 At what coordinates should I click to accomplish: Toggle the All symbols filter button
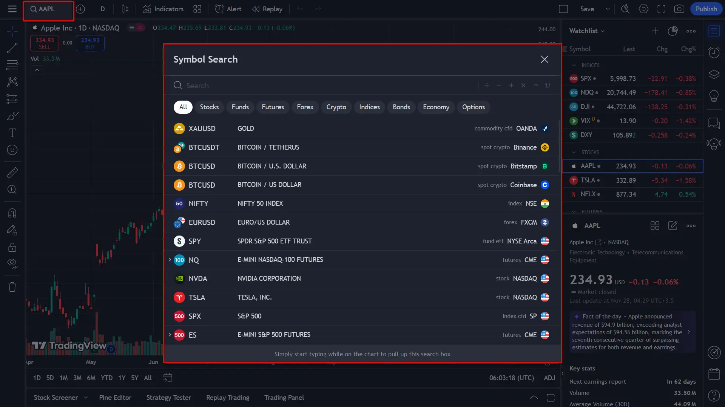pos(183,107)
